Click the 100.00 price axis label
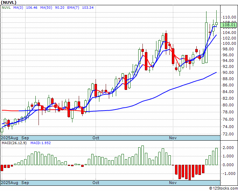Viewport: 238px width, 191px height. click(x=229, y=43)
